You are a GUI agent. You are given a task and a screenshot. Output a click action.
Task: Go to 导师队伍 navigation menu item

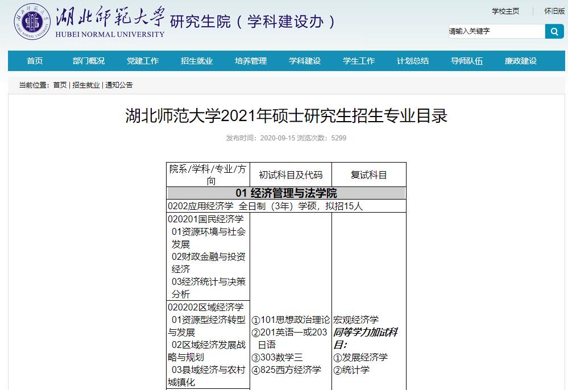tap(467, 61)
